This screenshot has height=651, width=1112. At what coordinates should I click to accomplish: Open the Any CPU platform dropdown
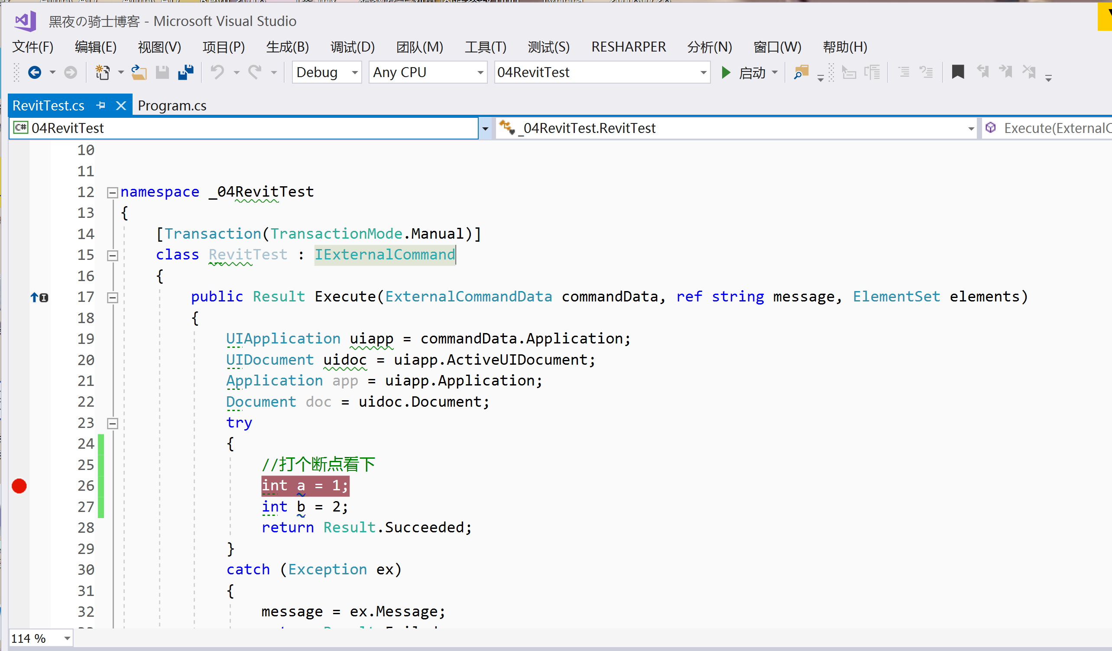point(480,72)
